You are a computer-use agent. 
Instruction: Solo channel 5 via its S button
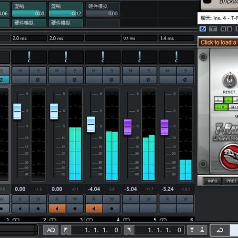(149, 71)
